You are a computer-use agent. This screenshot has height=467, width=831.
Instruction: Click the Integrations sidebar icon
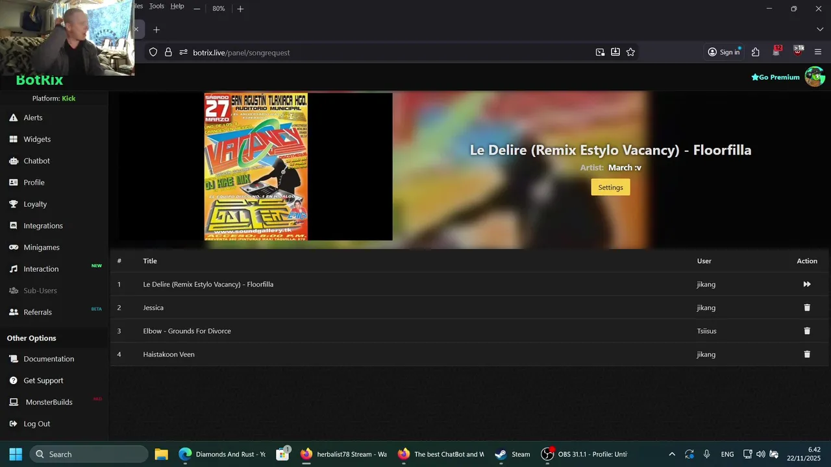(x=13, y=226)
